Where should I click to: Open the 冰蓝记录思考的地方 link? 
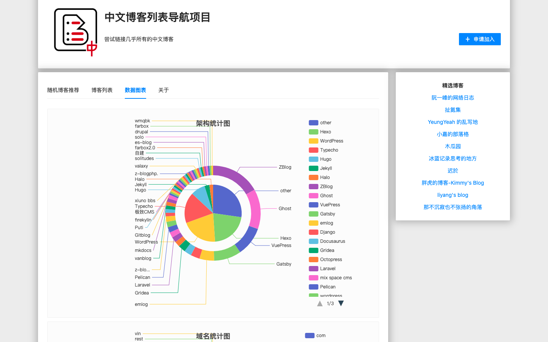click(452, 158)
